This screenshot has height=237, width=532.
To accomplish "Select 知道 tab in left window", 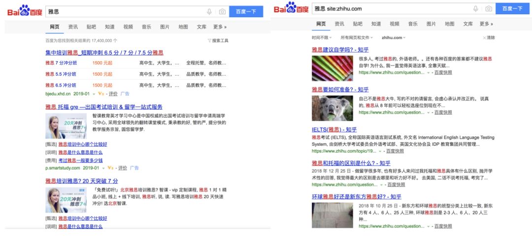I will (x=109, y=26).
